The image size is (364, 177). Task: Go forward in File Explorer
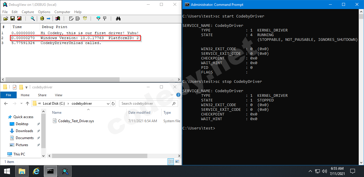14,104
